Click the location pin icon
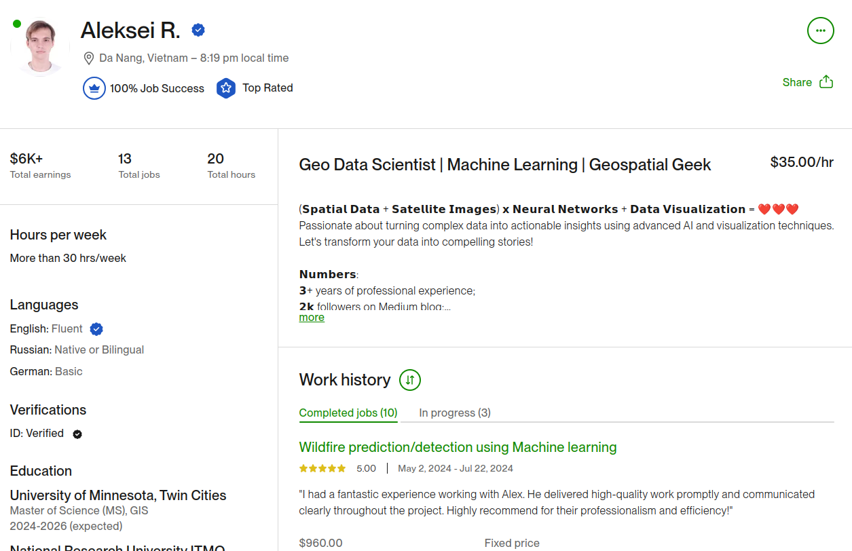 coord(88,58)
